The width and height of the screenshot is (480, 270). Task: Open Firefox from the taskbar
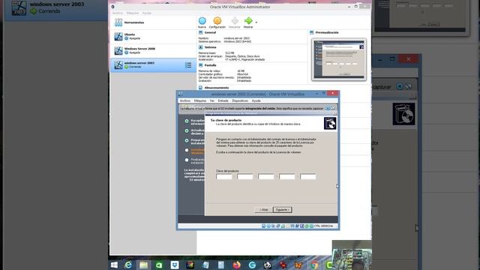click(236, 265)
